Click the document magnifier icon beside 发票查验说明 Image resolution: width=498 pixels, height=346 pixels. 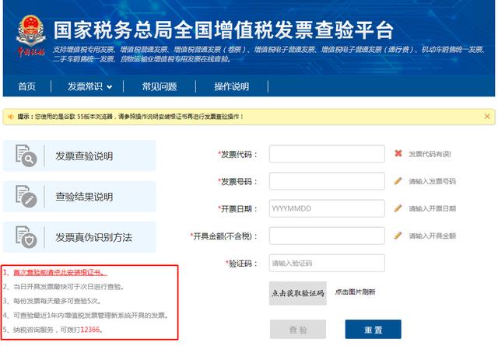coord(26,156)
